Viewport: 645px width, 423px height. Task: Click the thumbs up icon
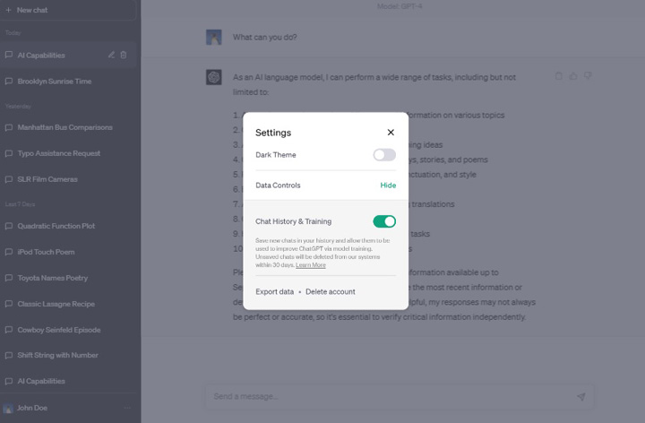click(573, 77)
